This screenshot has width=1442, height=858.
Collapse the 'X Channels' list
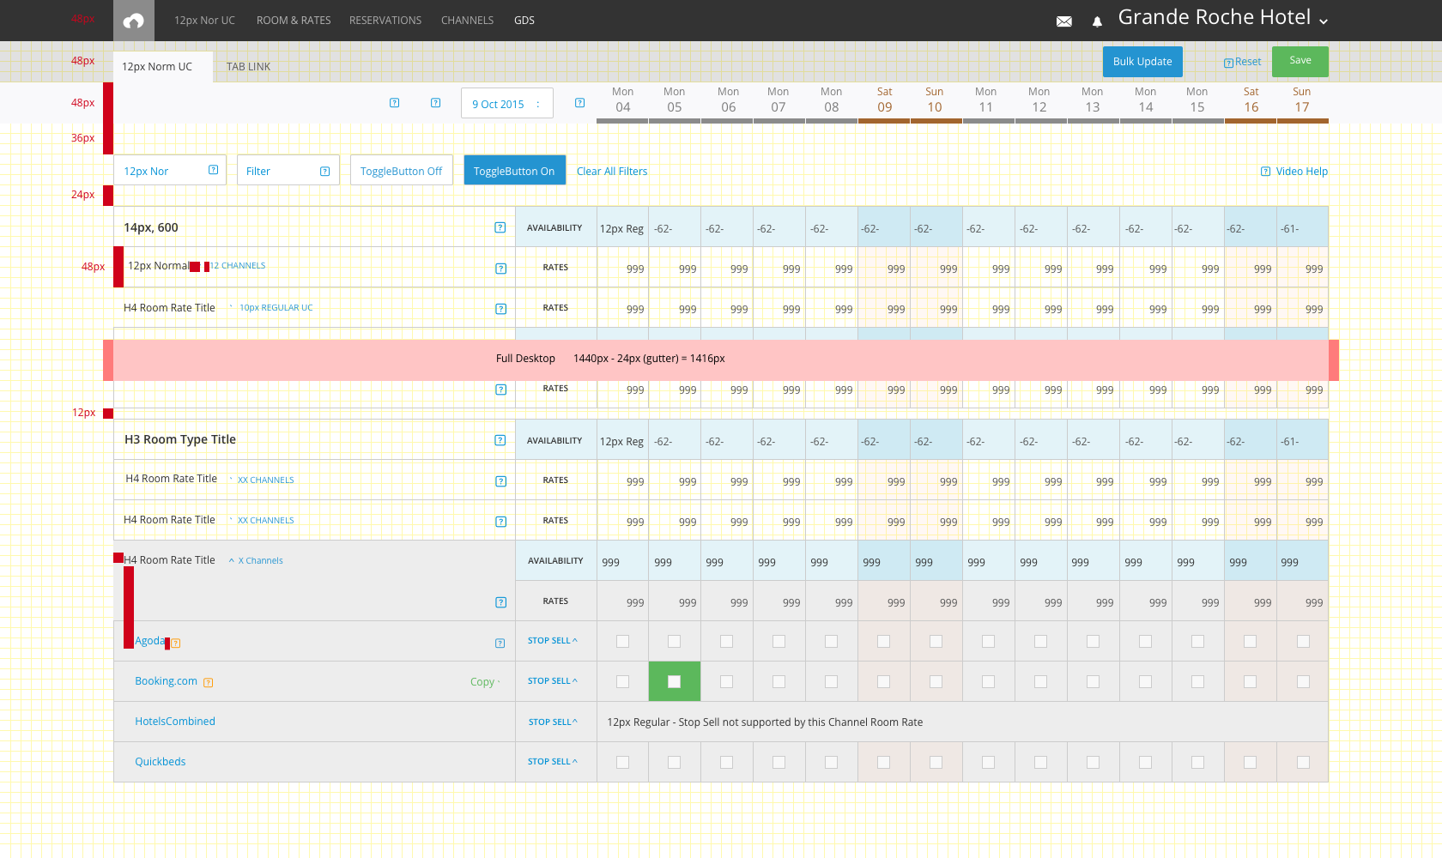(256, 561)
